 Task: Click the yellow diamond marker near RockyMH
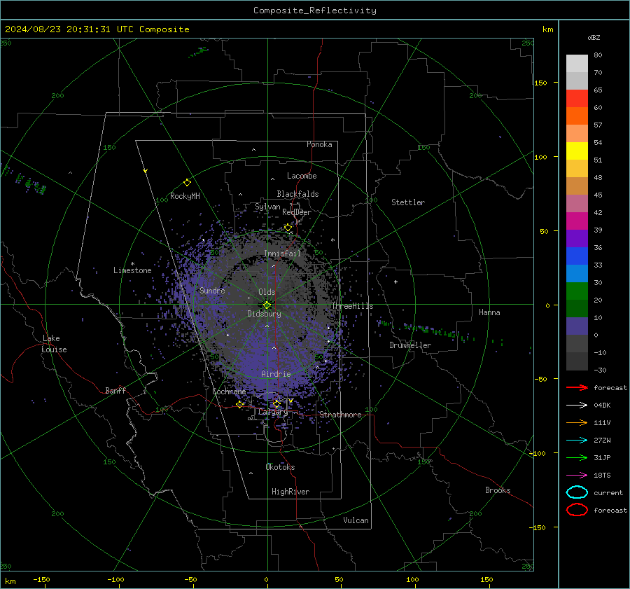coord(187,183)
